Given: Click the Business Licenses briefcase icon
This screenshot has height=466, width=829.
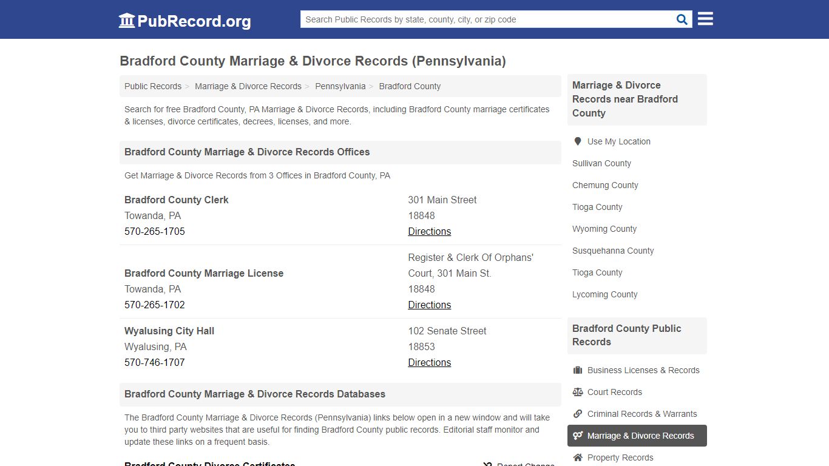Looking at the screenshot, I should [578, 370].
